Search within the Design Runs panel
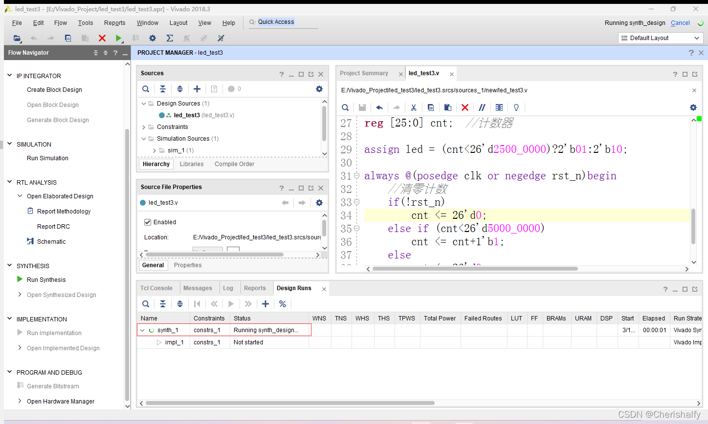The width and height of the screenshot is (708, 424). (146, 304)
